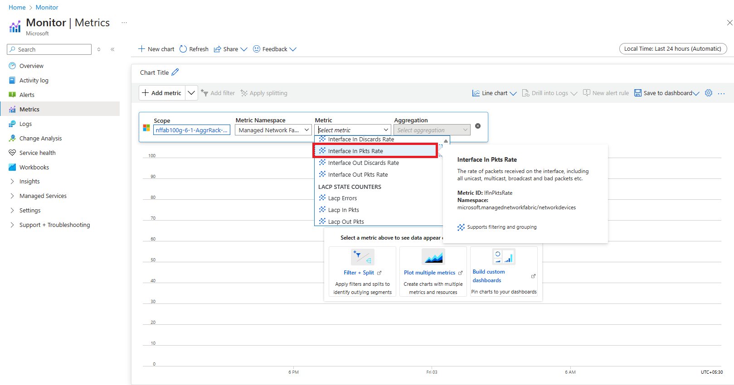Open the Overview sidebar item
The width and height of the screenshot is (734, 385).
tap(31, 66)
